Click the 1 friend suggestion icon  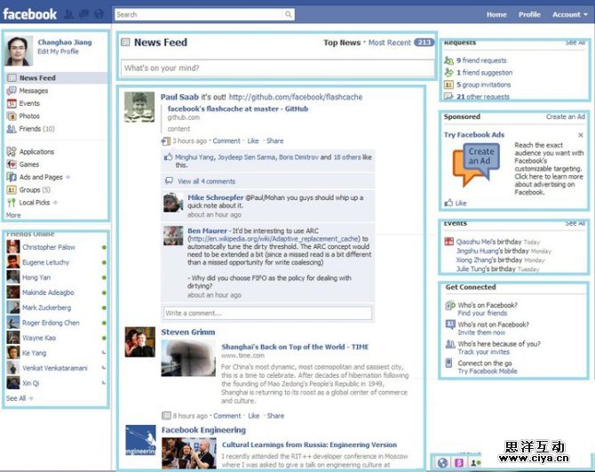point(448,72)
